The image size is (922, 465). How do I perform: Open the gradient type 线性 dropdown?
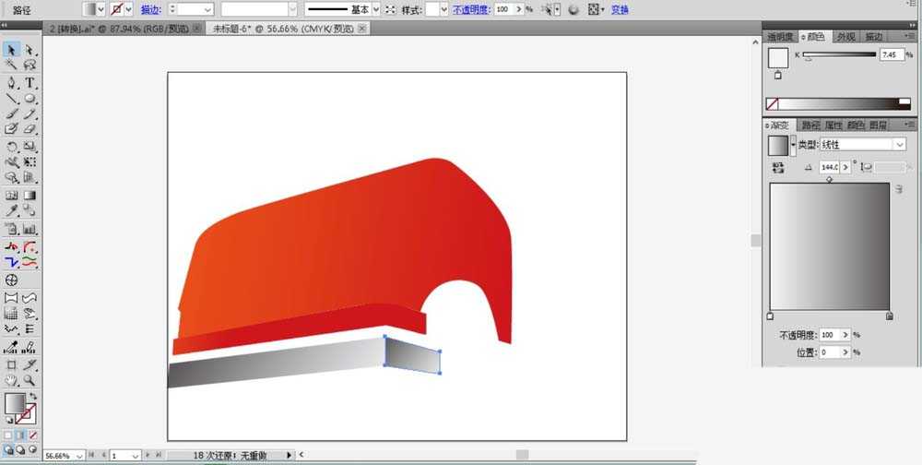click(899, 145)
